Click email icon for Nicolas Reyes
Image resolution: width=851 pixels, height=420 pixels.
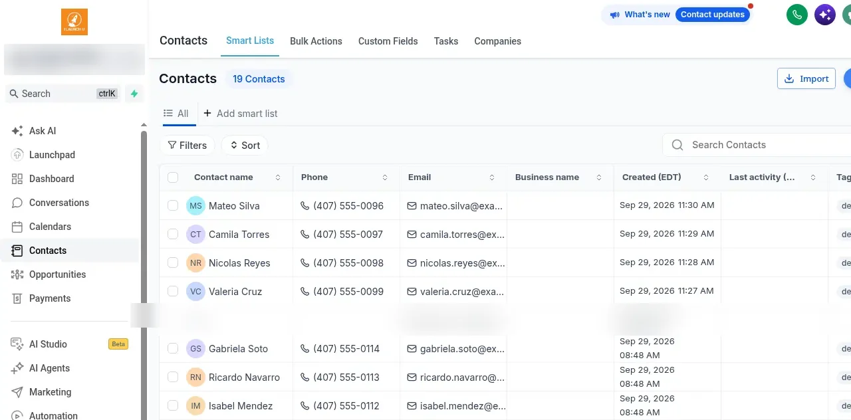tap(412, 263)
